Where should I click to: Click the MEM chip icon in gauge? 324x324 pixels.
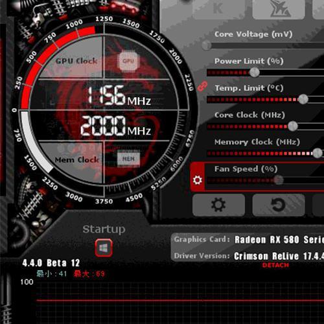coord(128,159)
